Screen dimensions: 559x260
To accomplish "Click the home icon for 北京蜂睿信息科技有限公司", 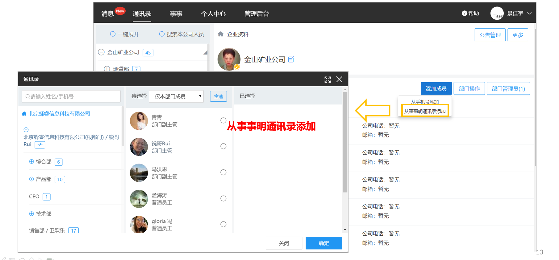I will [24, 114].
